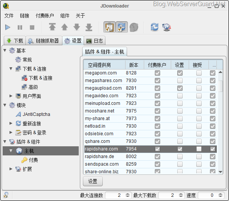Sort by 付费账户 column header

click(157, 65)
